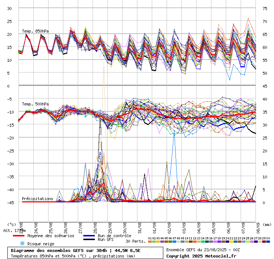
Task: Click the 30 value on left temperature axis
Action: (9, 9)
